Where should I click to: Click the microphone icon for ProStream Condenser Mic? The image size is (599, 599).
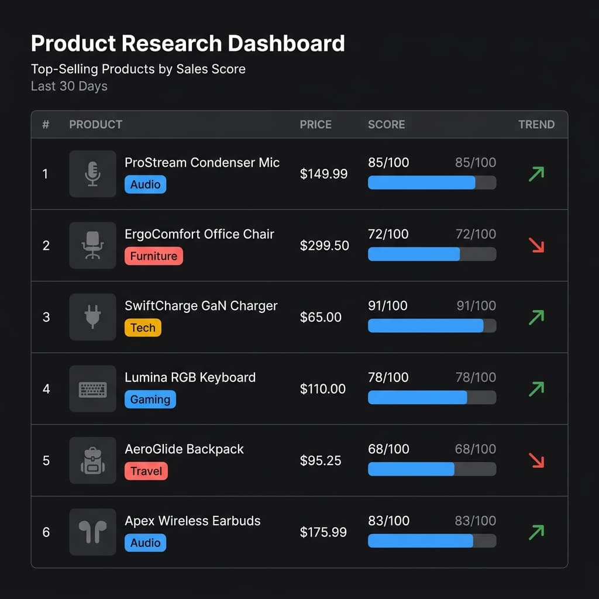[92, 174]
